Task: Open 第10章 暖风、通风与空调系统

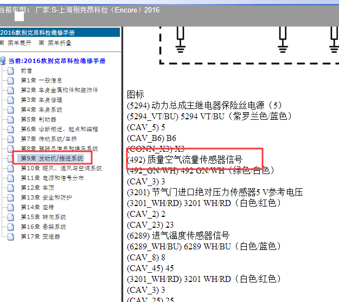Action: point(61,168)
